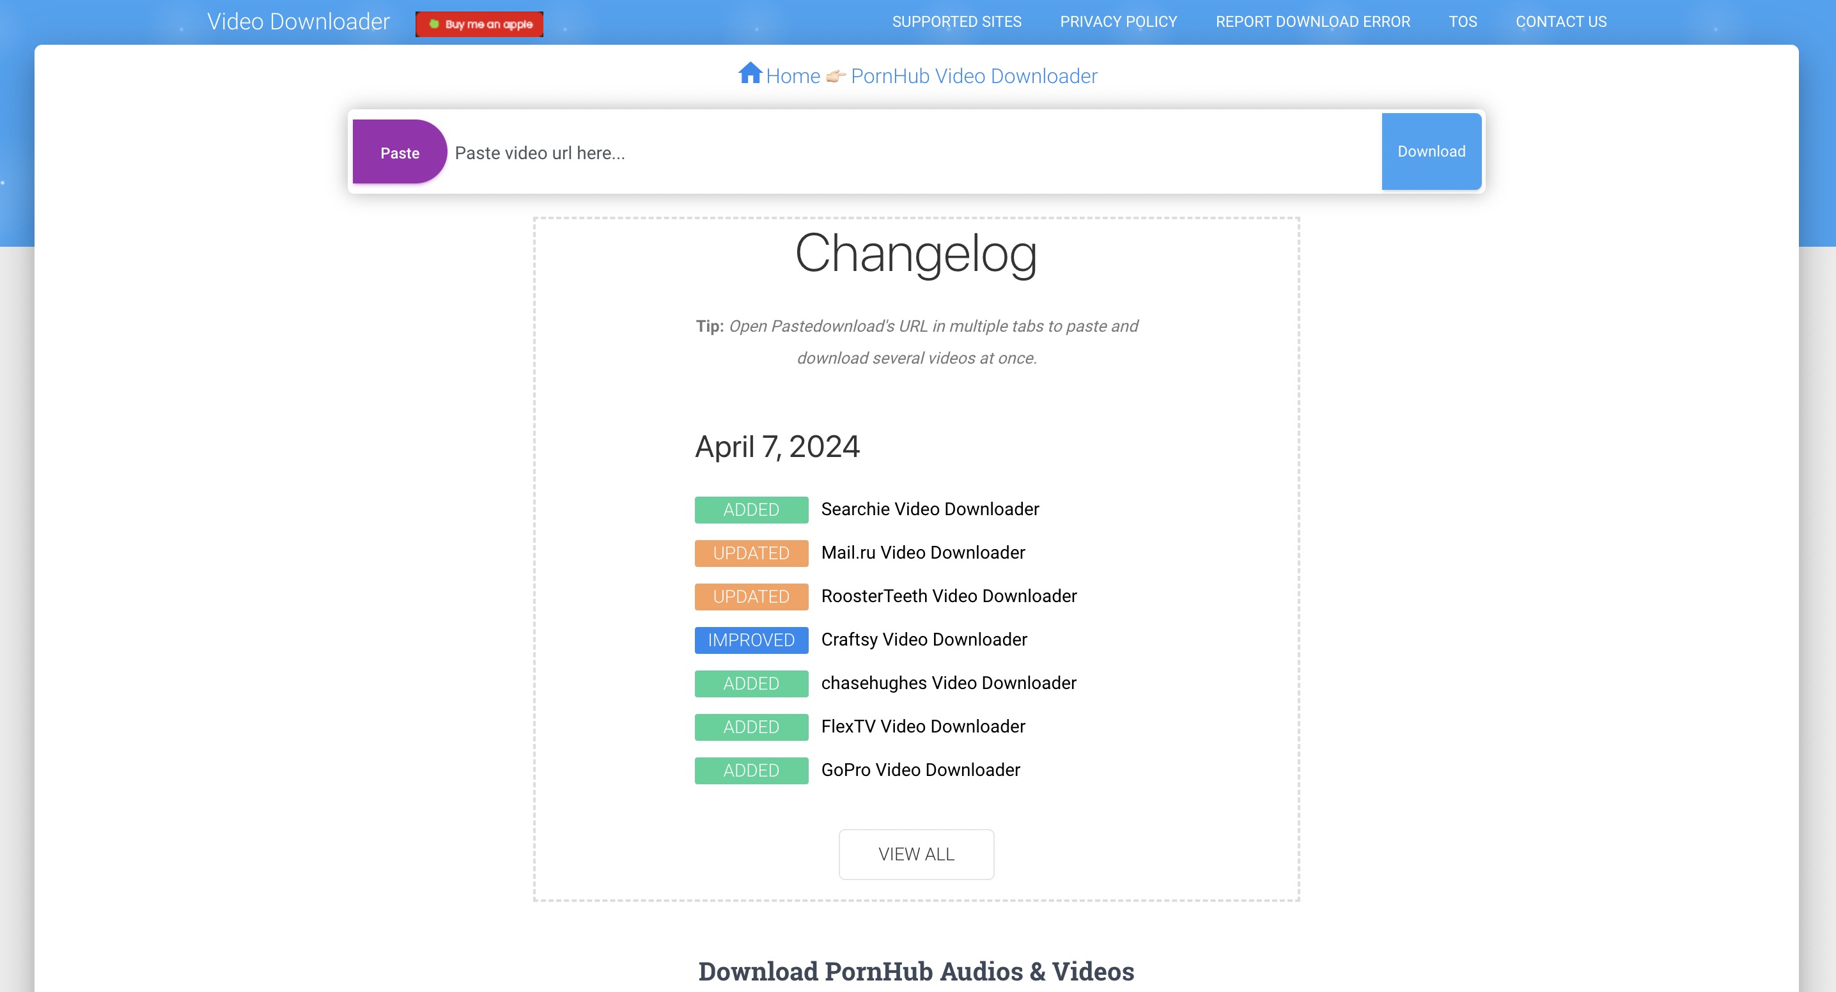This screenshot has width=1836, height=992.
Task: Click the house icon next to Home breadcrumb
Action: coord(751,74)
